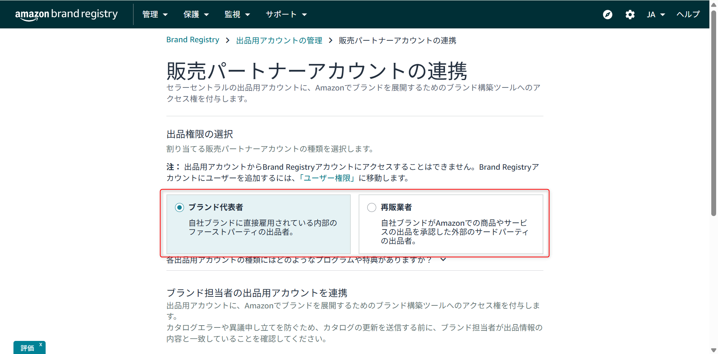The image size is (718, 354).
Task: Expand the account type programs question
Action: point(306,259)
